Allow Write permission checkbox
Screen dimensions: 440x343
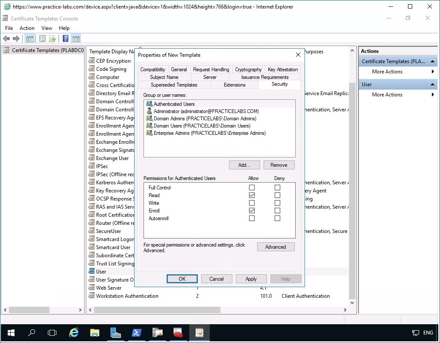[x=252, y=203]
